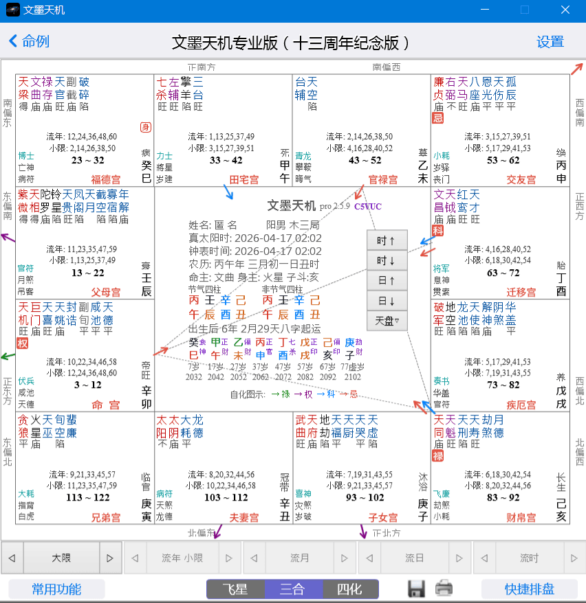
Task: Decrease day with 日↓ button
Action: [387, 301]
